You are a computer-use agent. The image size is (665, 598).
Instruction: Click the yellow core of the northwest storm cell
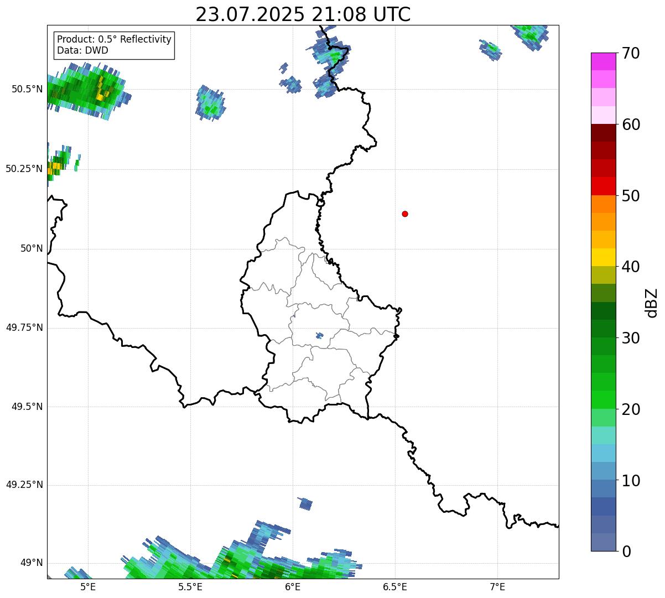pos(101,89)
